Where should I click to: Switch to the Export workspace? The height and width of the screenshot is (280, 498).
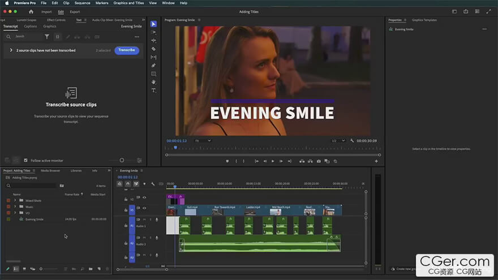(x=75, y=12)
